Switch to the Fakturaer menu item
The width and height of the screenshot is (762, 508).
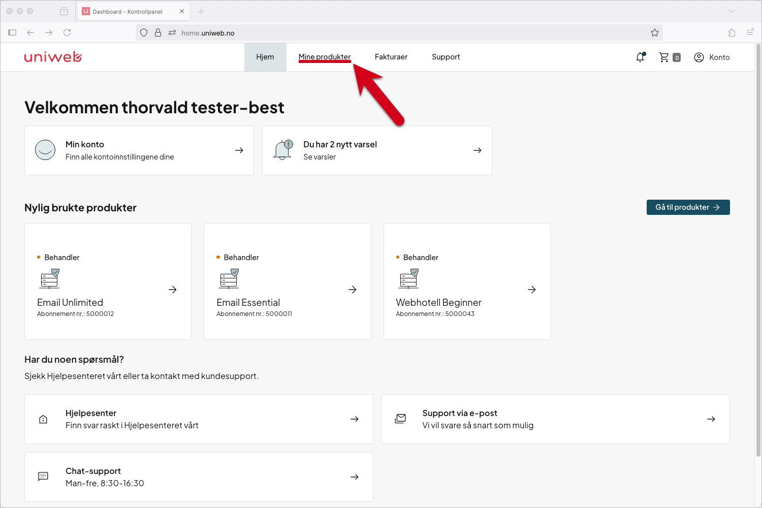point(391,57)
